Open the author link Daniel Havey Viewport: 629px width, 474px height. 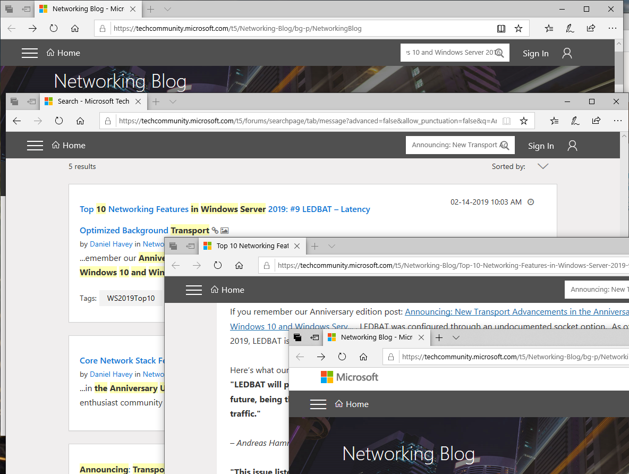[x=111, y=244]
